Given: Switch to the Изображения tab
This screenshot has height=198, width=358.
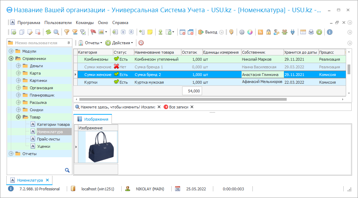Looking at the screenshot, I should pyautogui.click(x=93, y=119).
